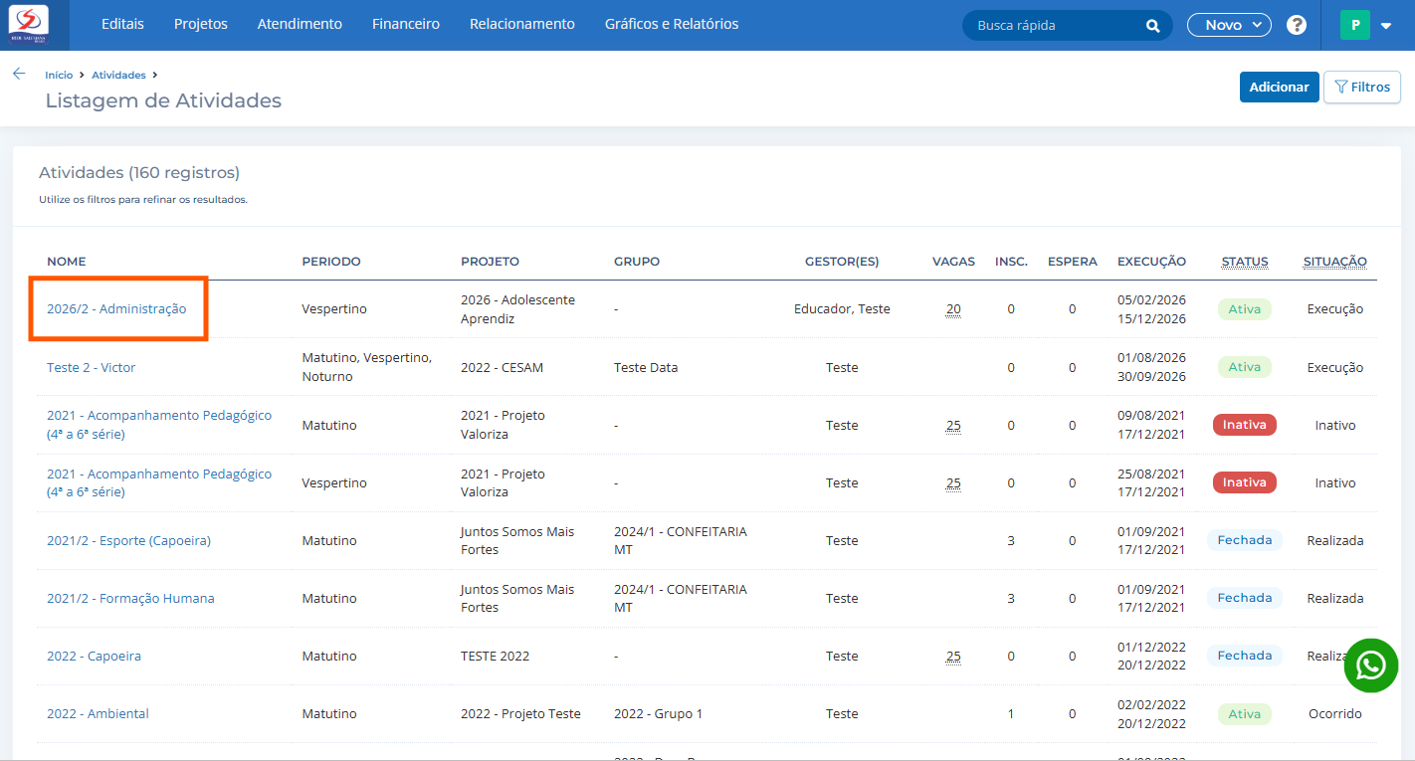Click the STATUS column header
Viewport: 1415px width, 761px height.
click(x=1245, y=262)
